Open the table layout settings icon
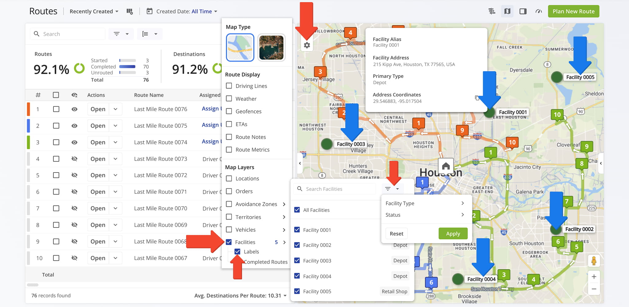629x307 pixels. pyautogui.click(x=492, y=11)
